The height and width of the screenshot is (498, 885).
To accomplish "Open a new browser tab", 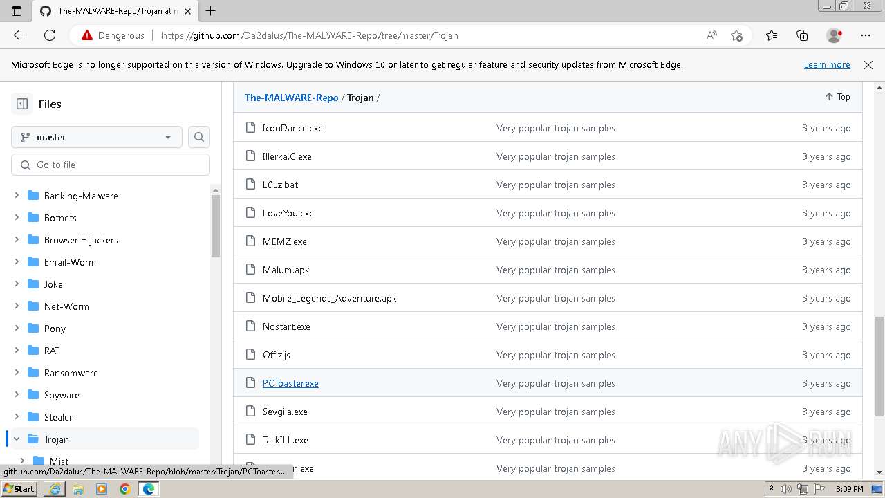I will tap(211, 10).
